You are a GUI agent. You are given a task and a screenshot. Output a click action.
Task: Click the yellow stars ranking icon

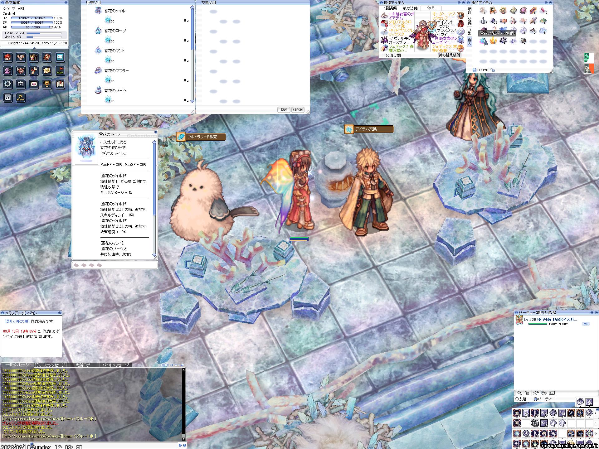coord(21,98)
